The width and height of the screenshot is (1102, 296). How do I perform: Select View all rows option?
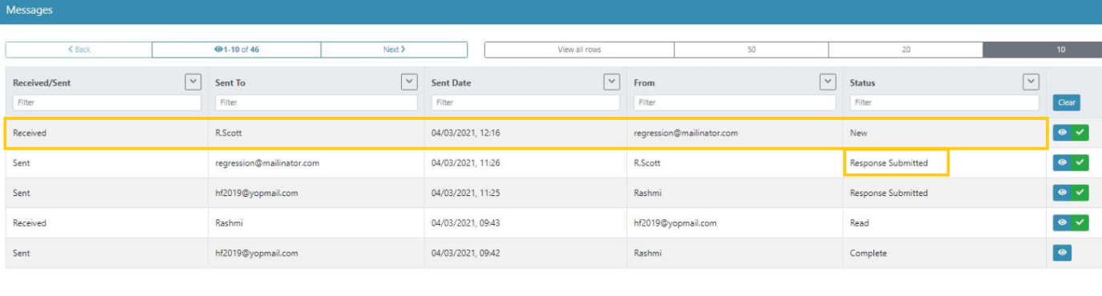[x=579, y=50]
